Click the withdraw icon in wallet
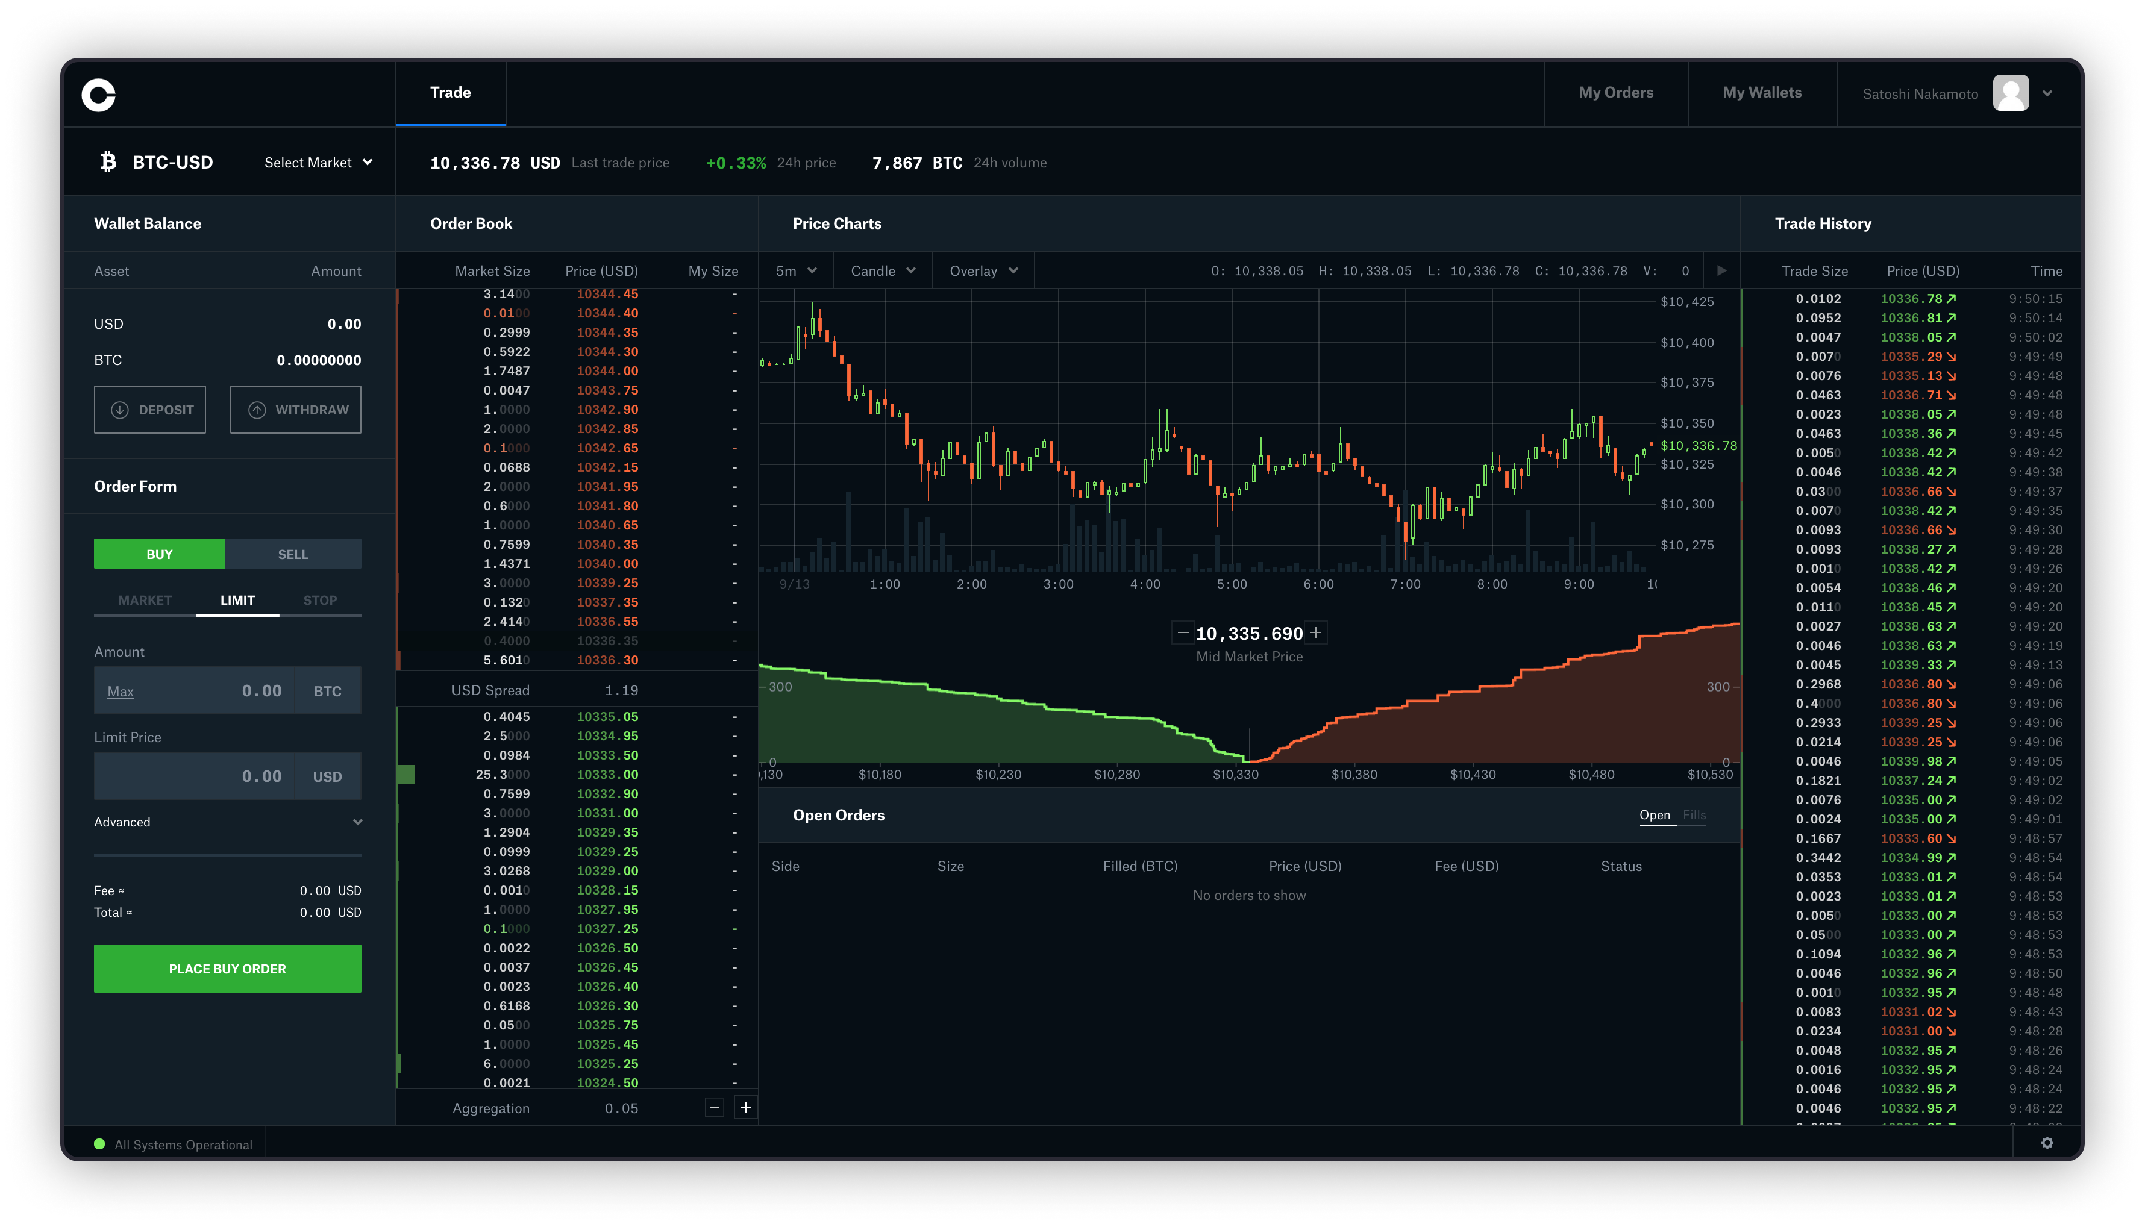Image resolution: width=2145 pixels, height=1224 pixels. [255, 410]
